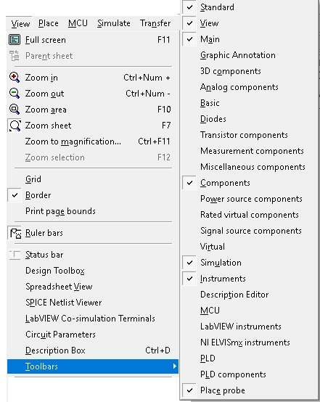Open the Simulate menu
Viewport: 320px width, 402px height.
pyautogui.click(x=114, y=23)
